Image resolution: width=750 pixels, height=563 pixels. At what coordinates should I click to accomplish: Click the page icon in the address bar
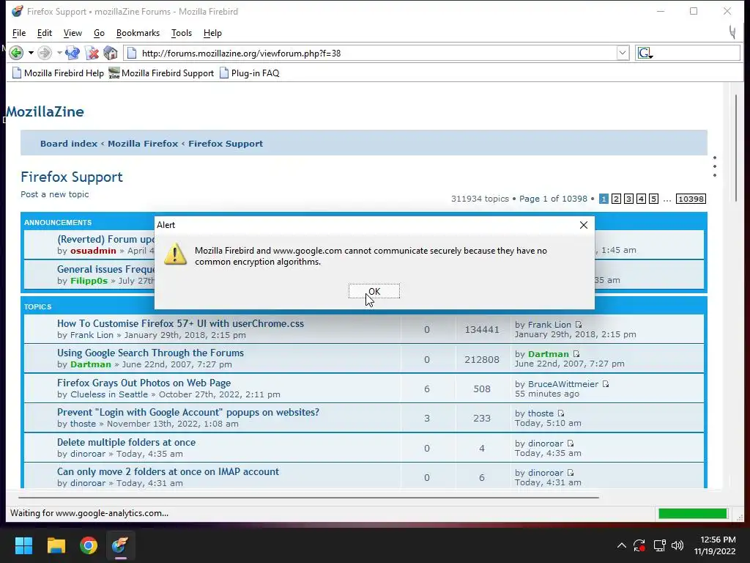click(x=132, y=53)
